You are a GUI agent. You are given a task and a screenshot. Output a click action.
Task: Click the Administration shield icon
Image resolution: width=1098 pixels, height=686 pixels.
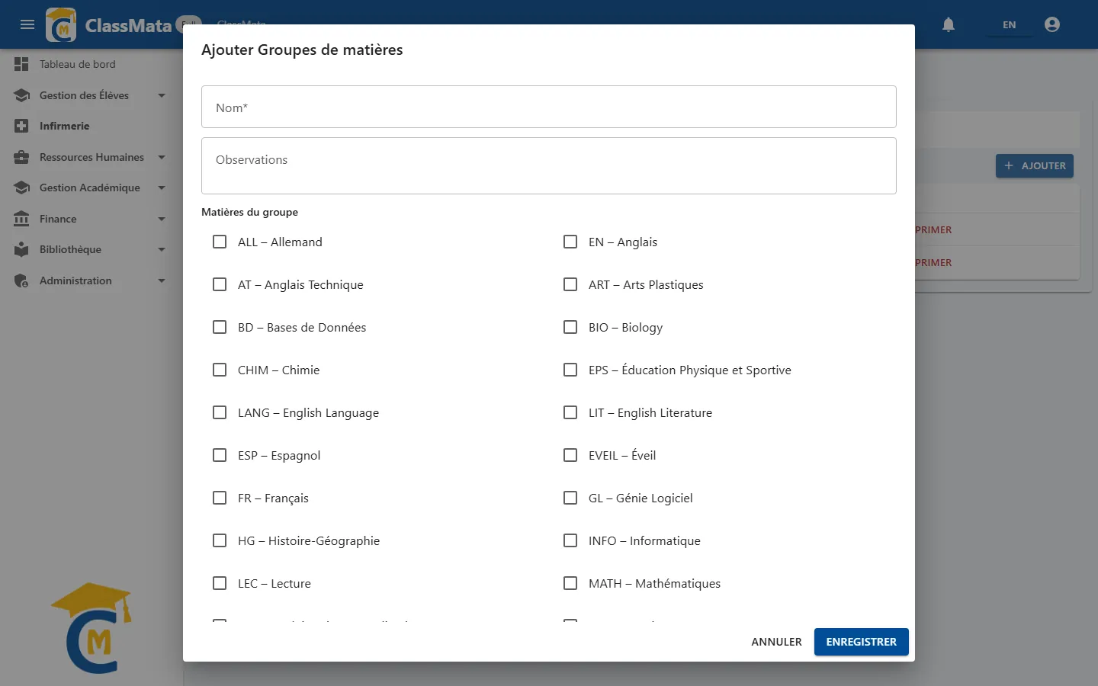pyautogui.click(x=21, y=280)
